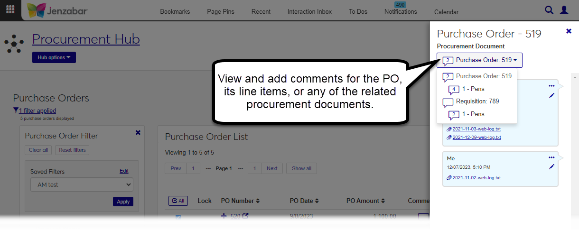
Task: Sort by PO Amount arrows
Action: [x=383, y=201]
